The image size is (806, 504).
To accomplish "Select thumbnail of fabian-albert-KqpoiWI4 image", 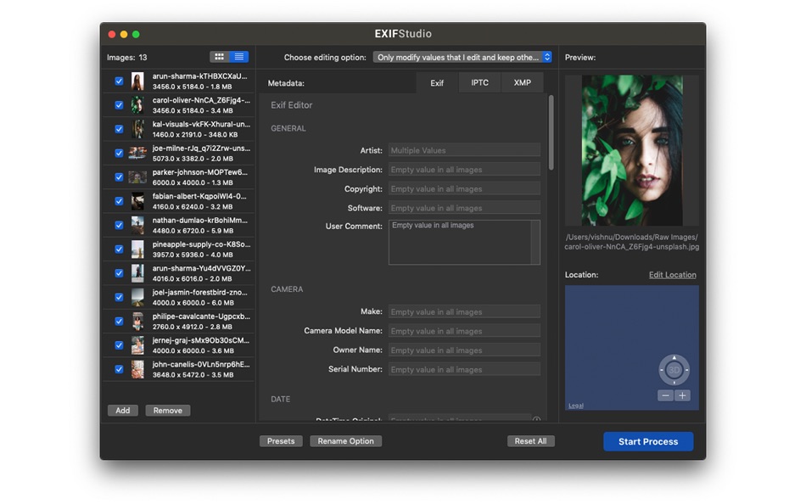I will (137, 201).
